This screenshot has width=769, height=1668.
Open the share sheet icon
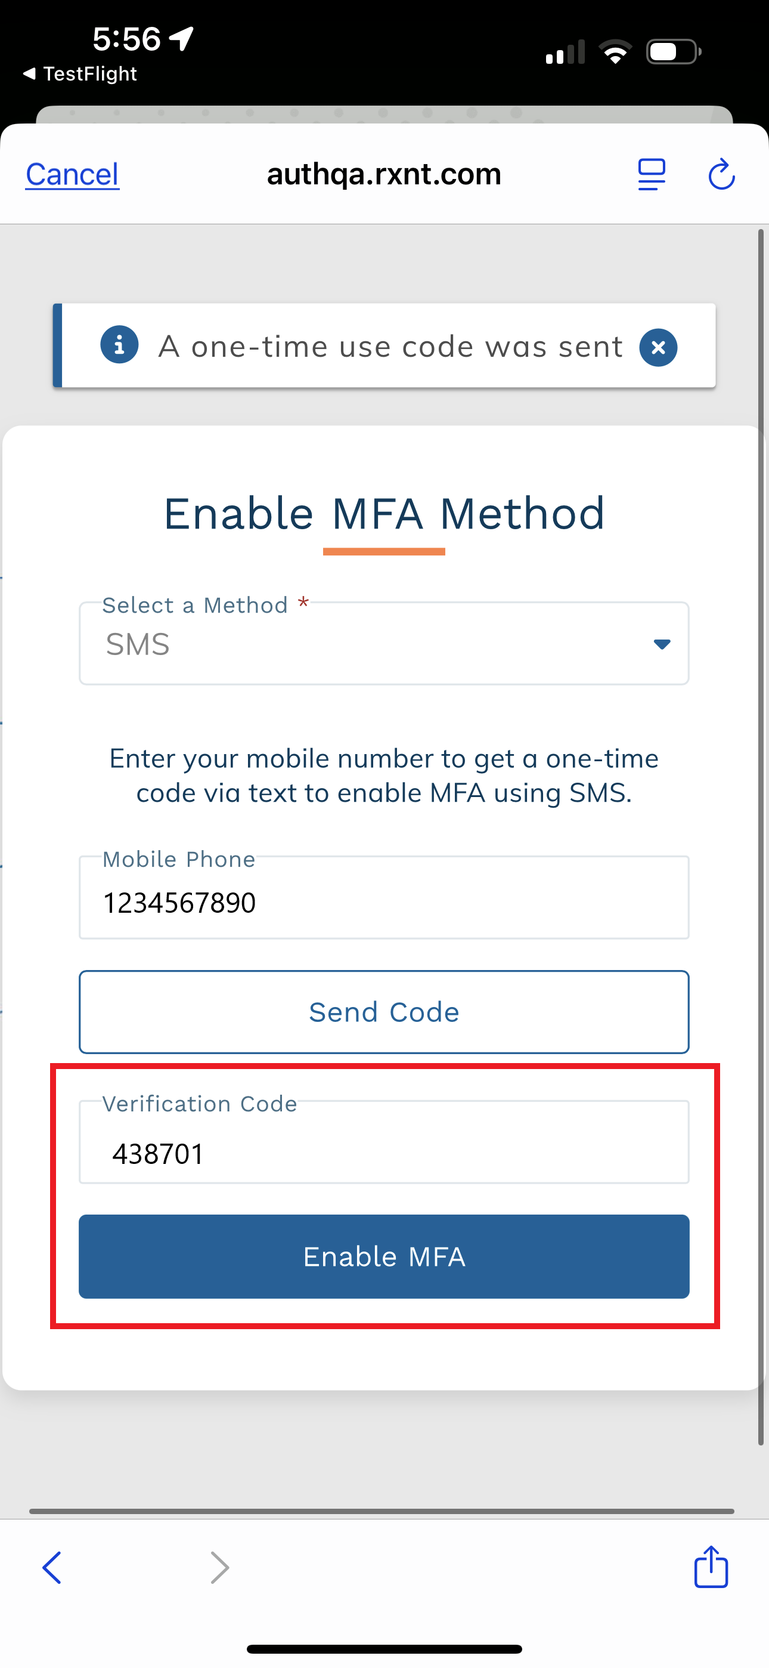711,1567
